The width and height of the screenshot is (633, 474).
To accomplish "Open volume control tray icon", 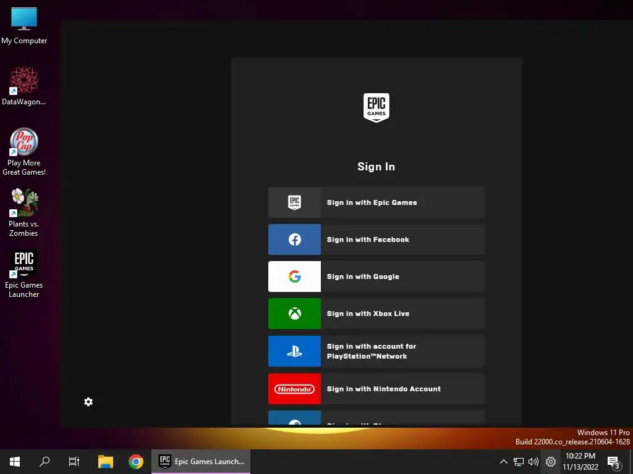I will [533, 462].
